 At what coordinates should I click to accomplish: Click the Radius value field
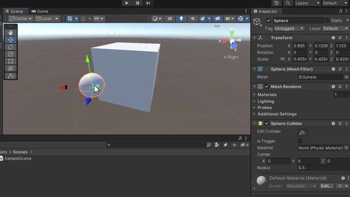pyautogui.click(x=323, y=168)
